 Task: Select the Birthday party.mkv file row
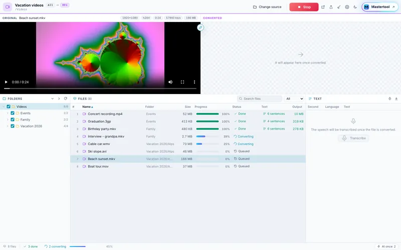188,129
